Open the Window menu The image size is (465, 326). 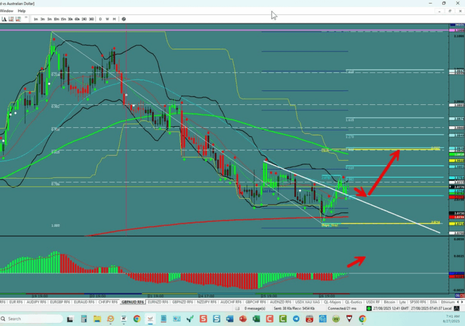tap(7, 11)
